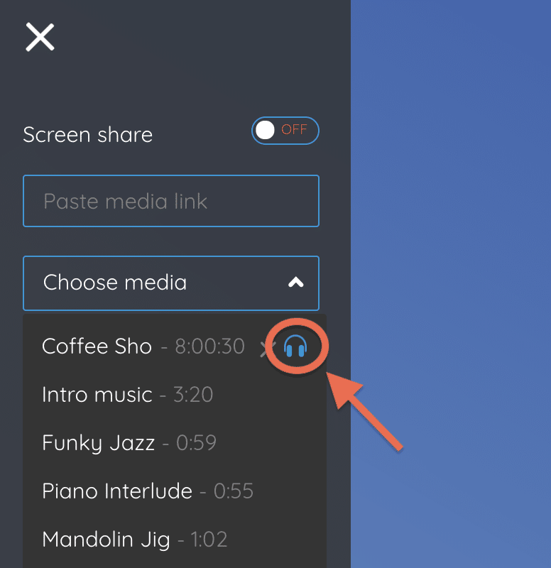The height and width of the screenshot is (568, 551).
Task: Choose Mandolin Jig in the dropdown list
Action: (106, 540)
